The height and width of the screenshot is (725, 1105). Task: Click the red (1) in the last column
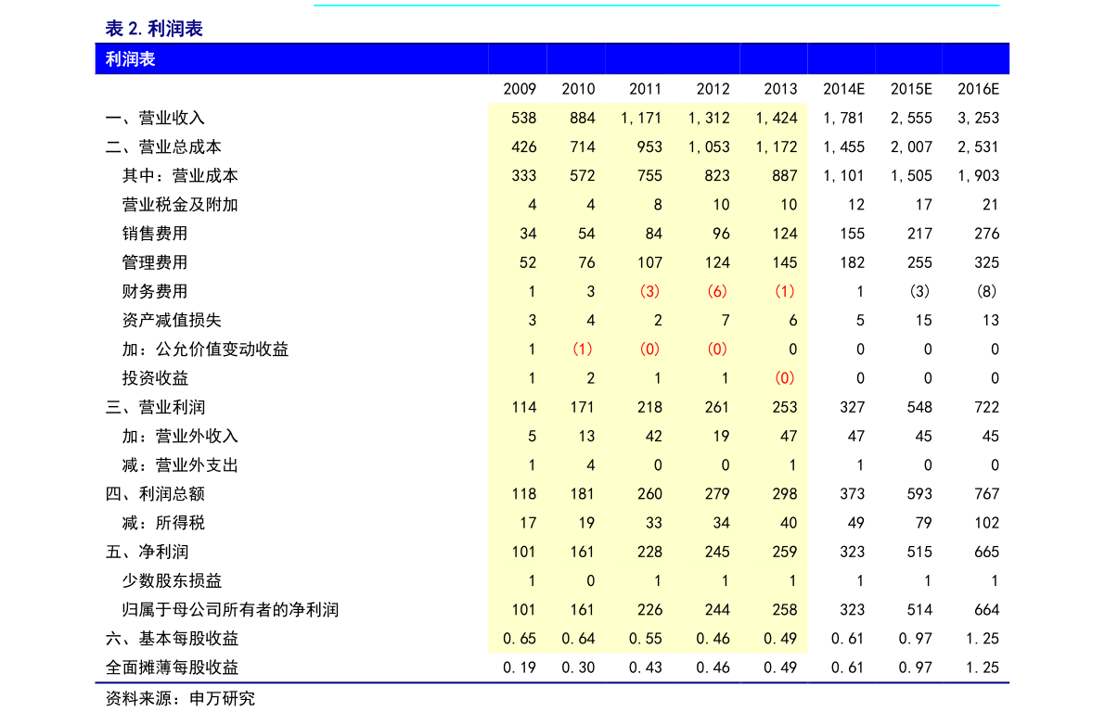click(x=784, y=291)
